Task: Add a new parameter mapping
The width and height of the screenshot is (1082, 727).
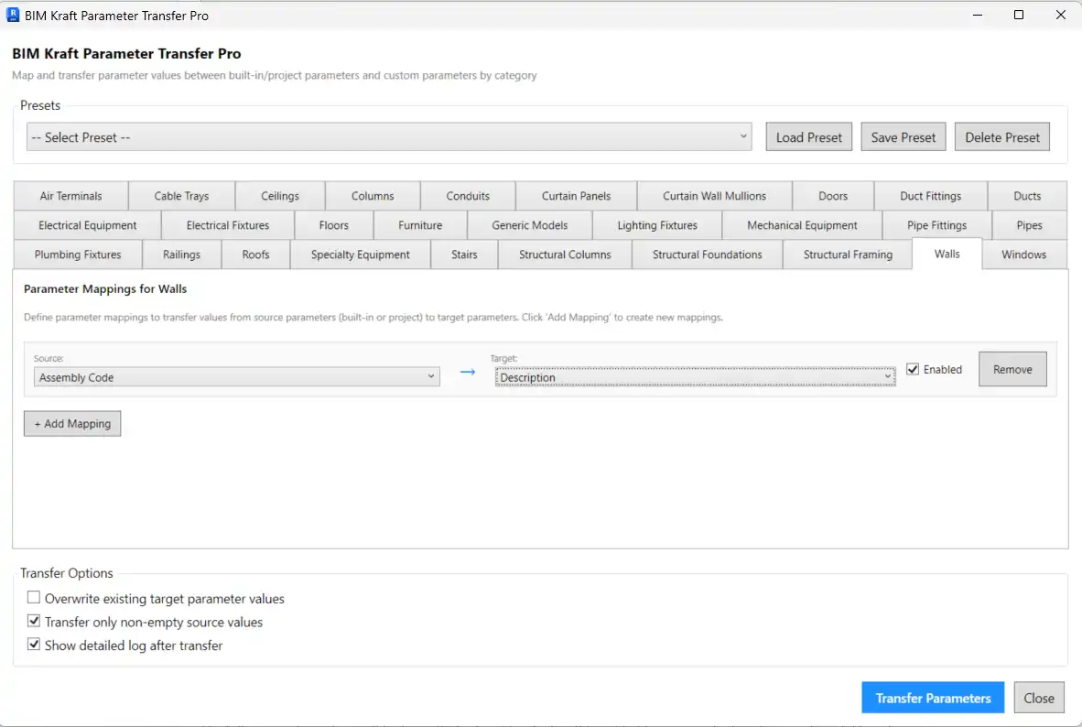Action: [x=71, y=423]
